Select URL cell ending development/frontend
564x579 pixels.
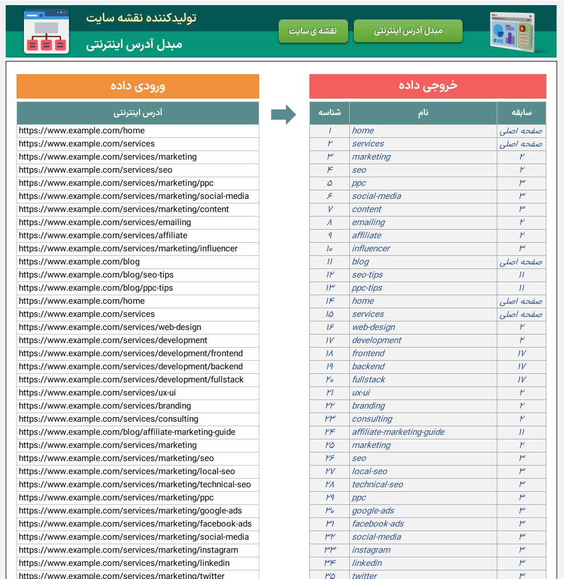coord(138,354)
